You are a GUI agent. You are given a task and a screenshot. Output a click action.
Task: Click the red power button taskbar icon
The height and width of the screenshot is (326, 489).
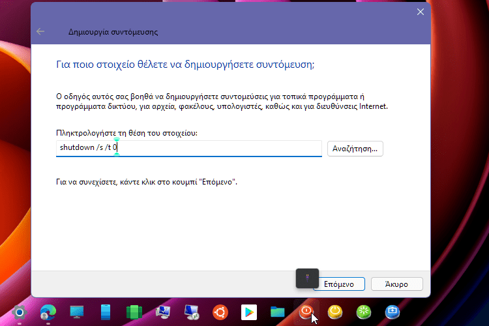pos(306,312)
